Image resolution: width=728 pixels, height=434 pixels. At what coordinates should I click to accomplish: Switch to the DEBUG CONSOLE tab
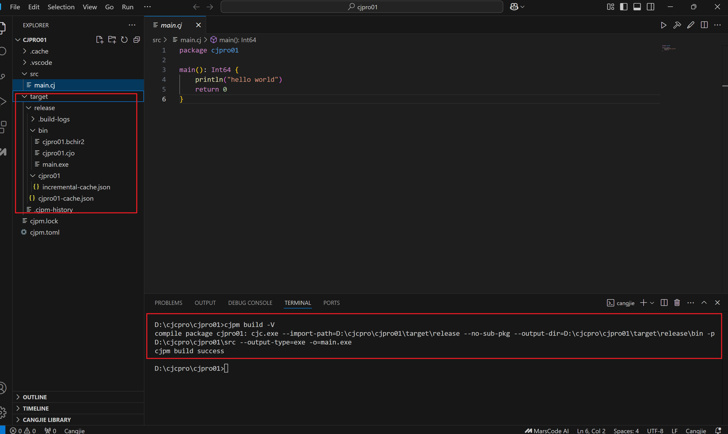250,303
